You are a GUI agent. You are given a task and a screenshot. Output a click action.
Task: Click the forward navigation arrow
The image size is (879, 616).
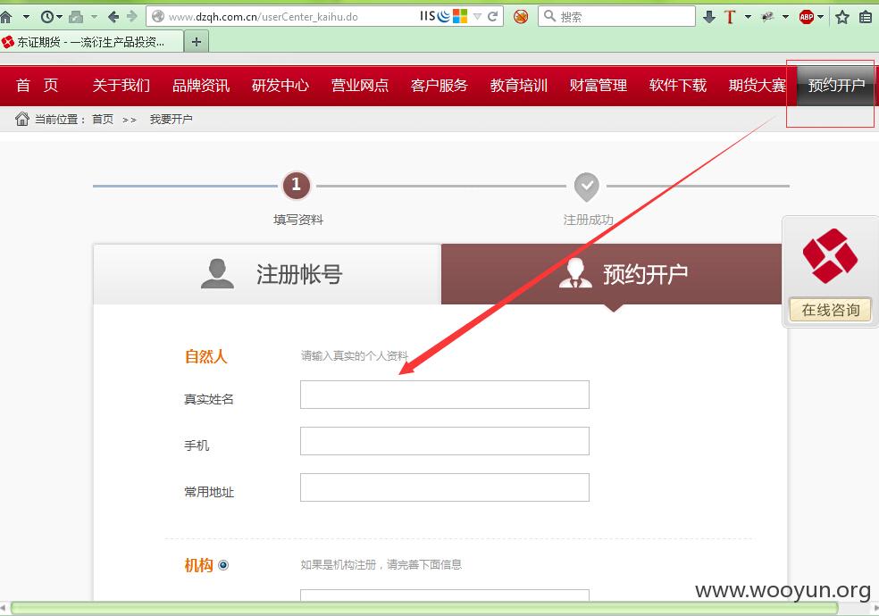point(132,17)
